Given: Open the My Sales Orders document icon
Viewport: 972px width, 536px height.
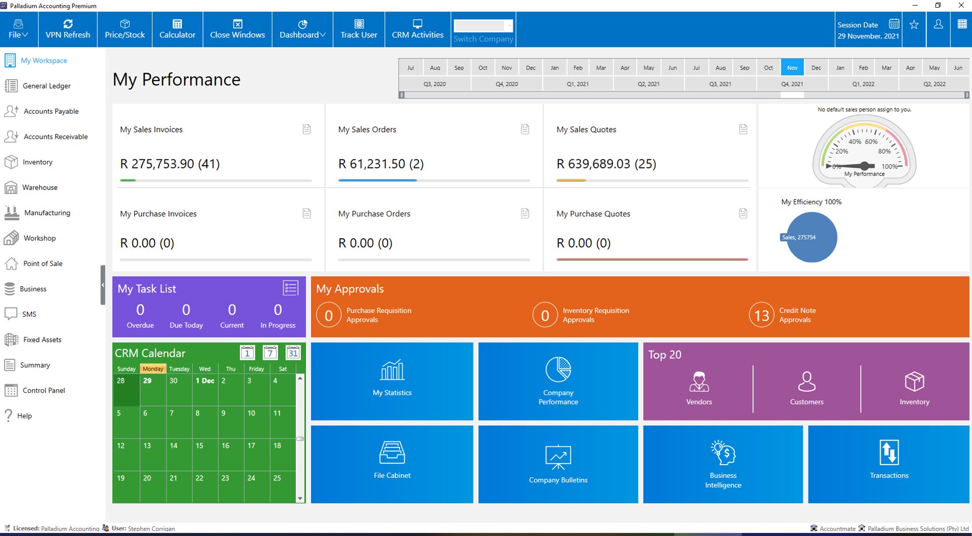Looking at the screenshot, I should click(x=525, y=129).
